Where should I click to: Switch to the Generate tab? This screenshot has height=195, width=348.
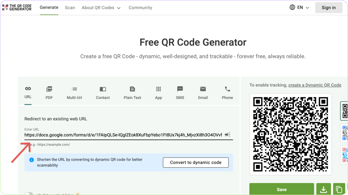coord(49,8)
